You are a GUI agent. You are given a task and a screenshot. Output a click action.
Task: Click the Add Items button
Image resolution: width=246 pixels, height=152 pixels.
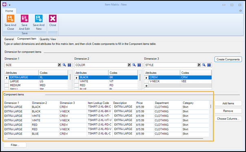point(228,103)
